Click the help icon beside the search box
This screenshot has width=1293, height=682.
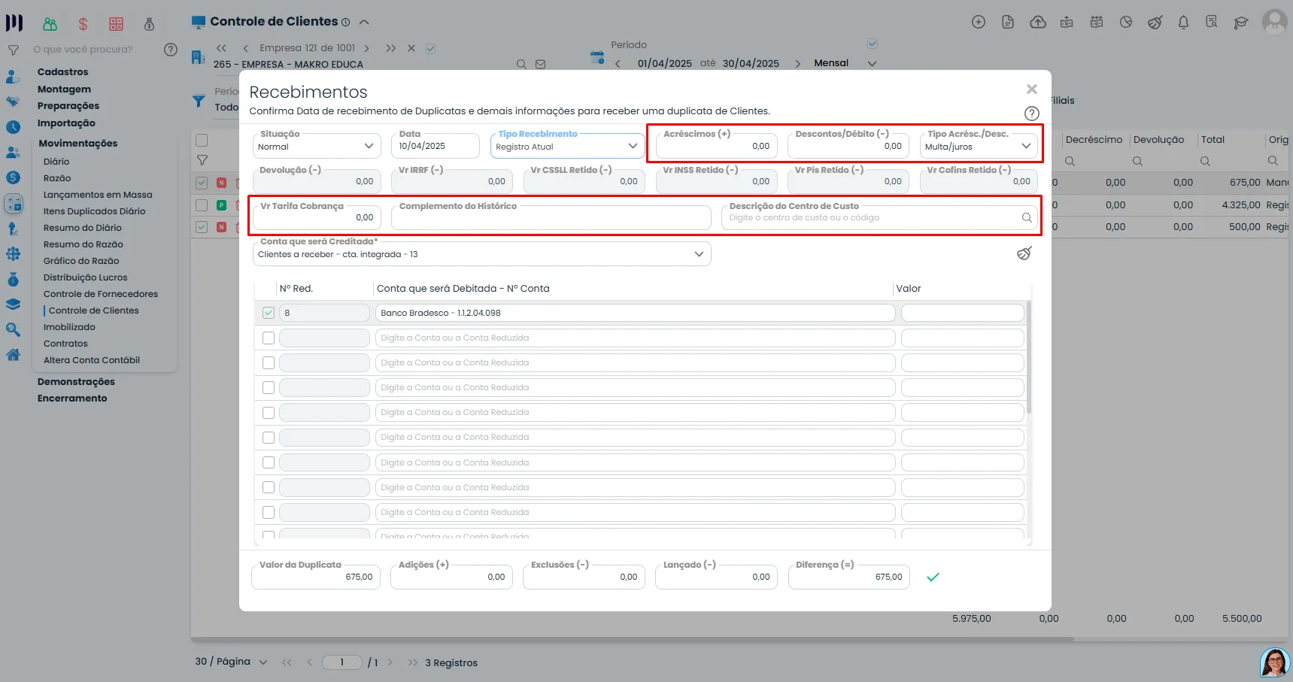pos(171,50)
